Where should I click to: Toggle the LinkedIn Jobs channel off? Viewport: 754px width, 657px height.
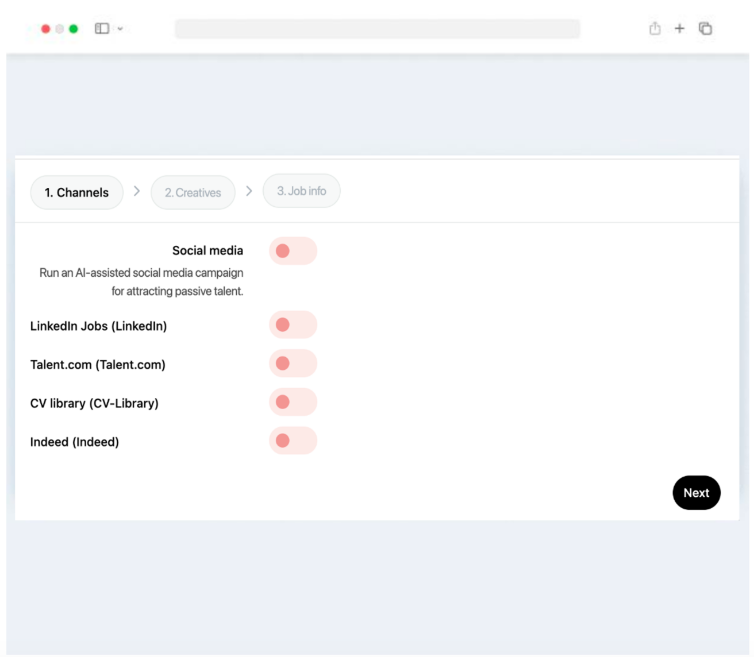[293, 324]
